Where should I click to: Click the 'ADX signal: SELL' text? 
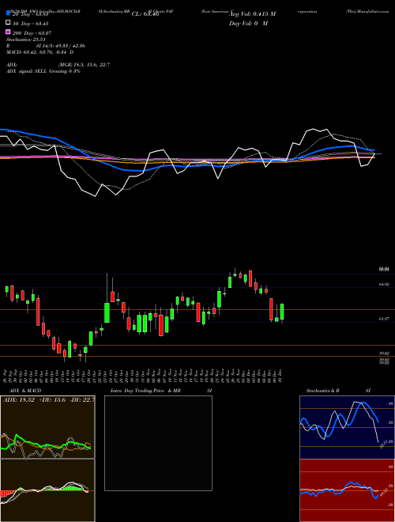coord(43,71)
